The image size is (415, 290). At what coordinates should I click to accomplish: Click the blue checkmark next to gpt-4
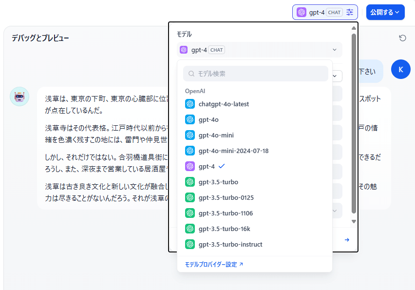click(222, 166)
